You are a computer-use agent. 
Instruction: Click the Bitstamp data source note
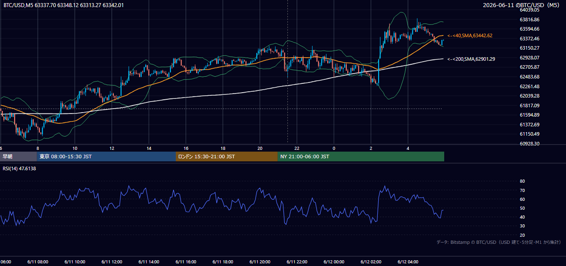(x=499, y=242)
